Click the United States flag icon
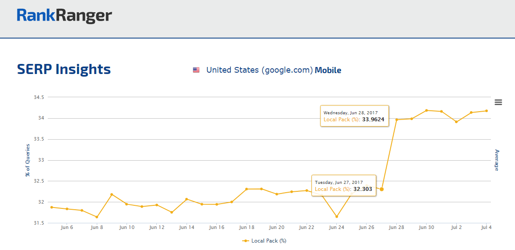515x250 pixels. (196, 70)
